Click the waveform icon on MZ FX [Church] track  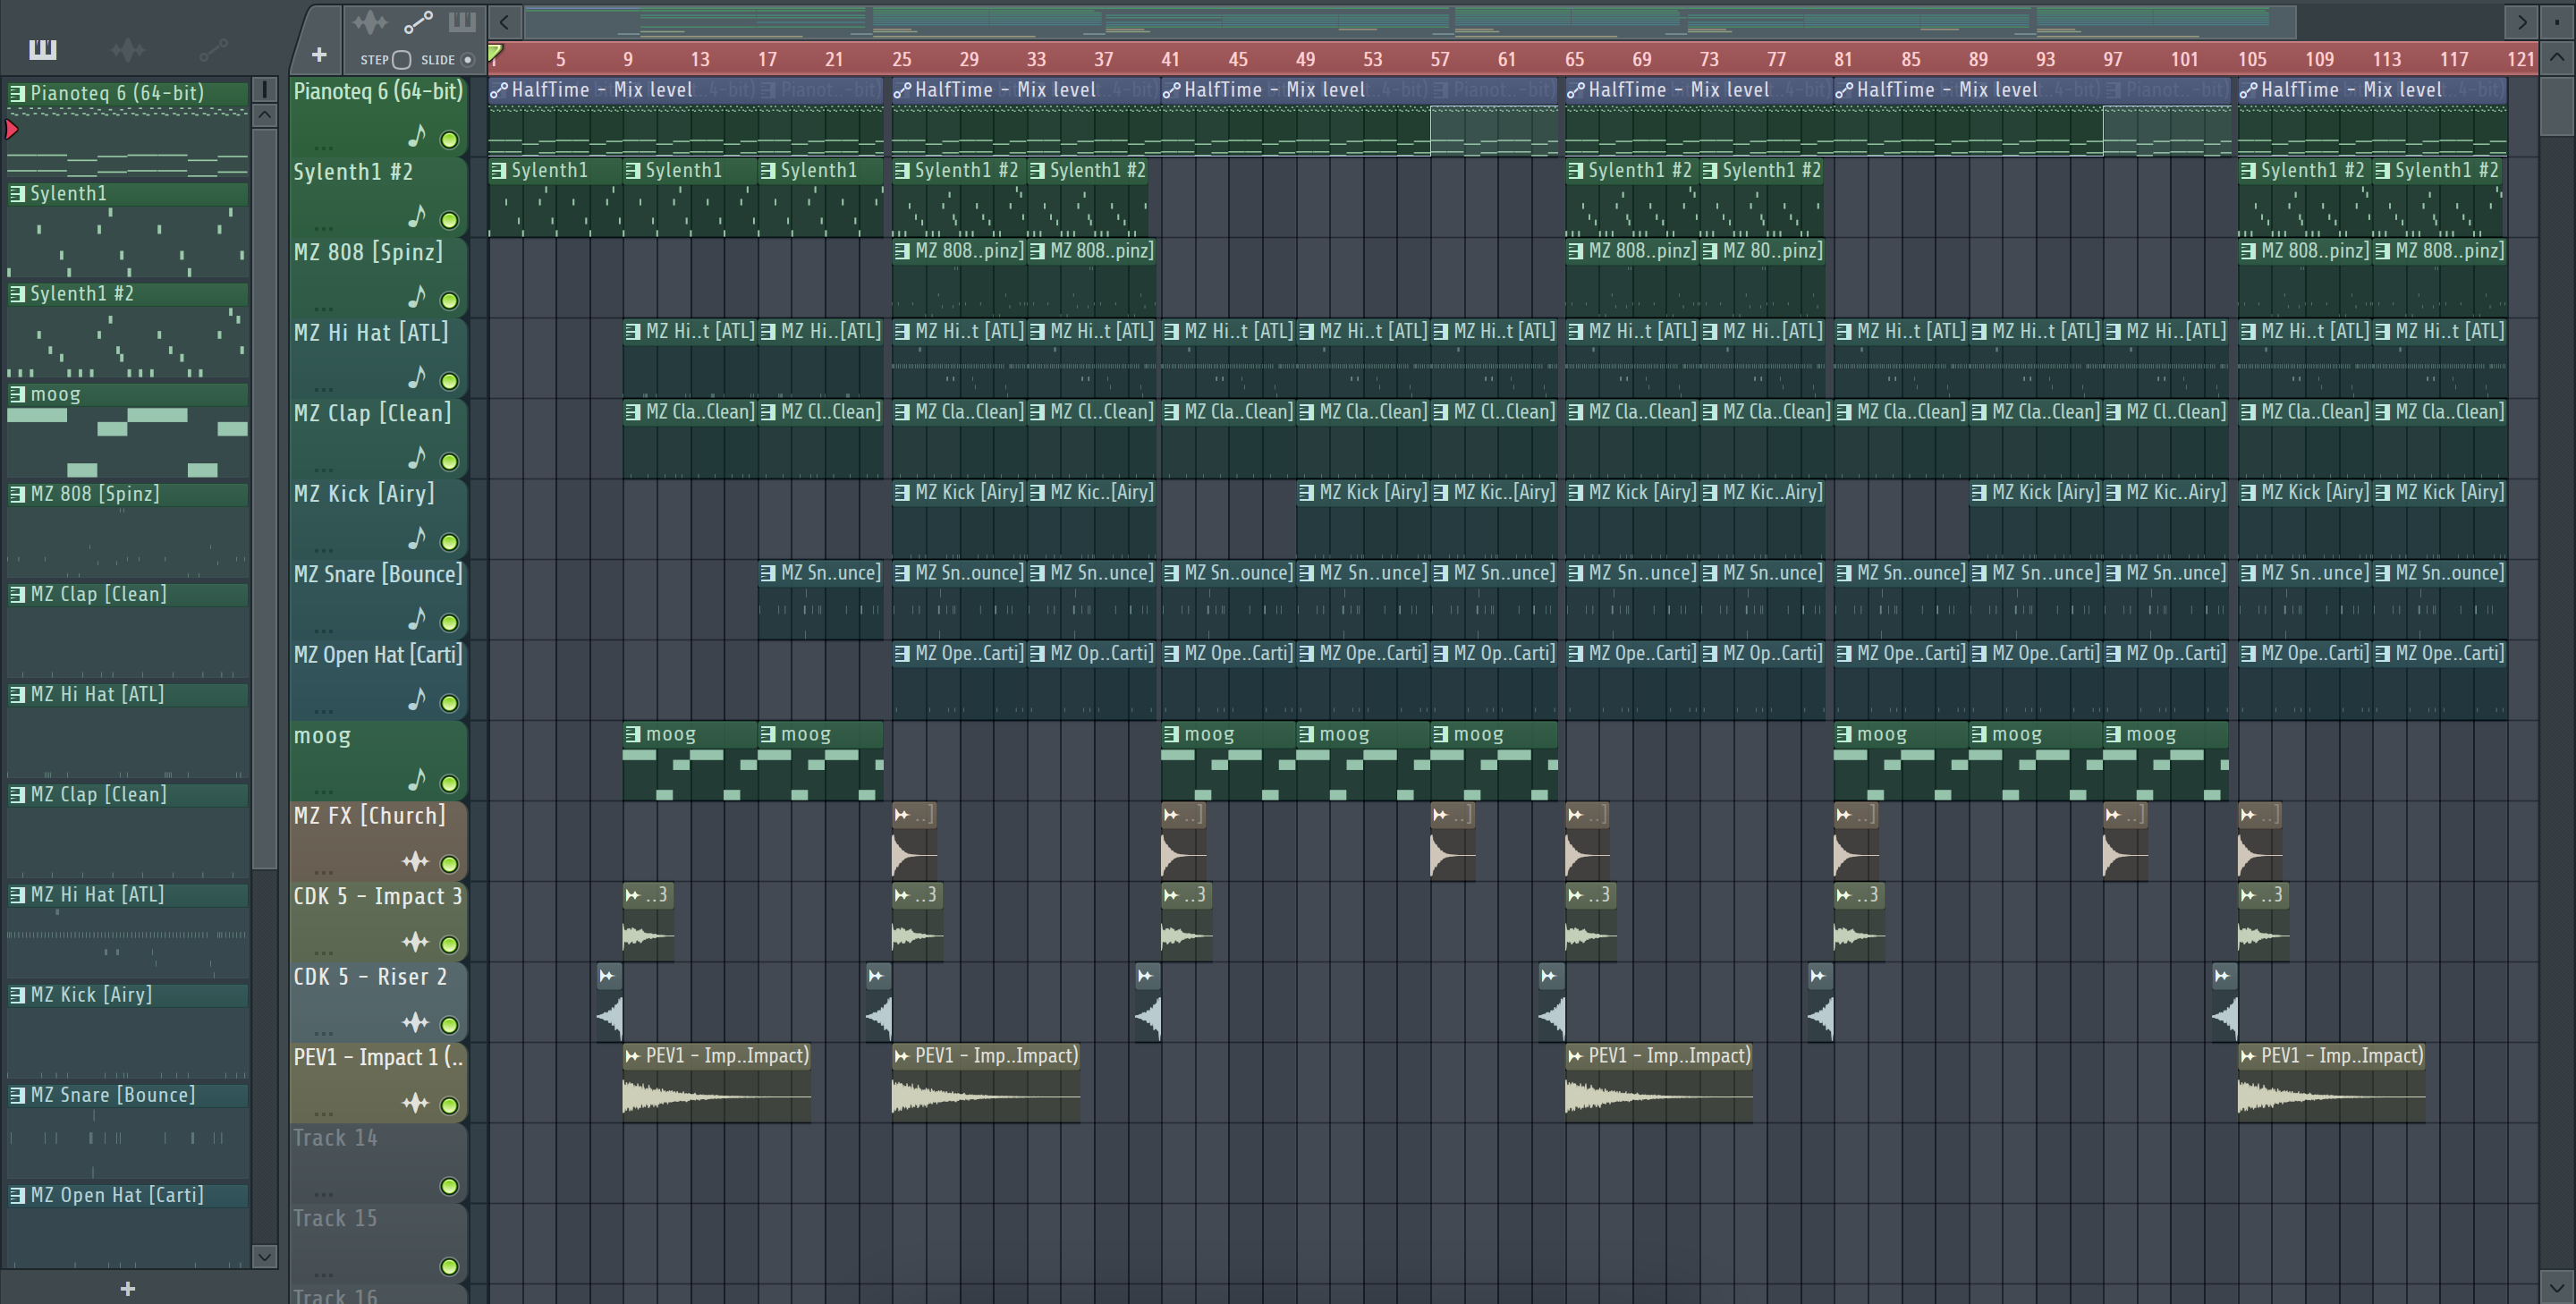415,861
